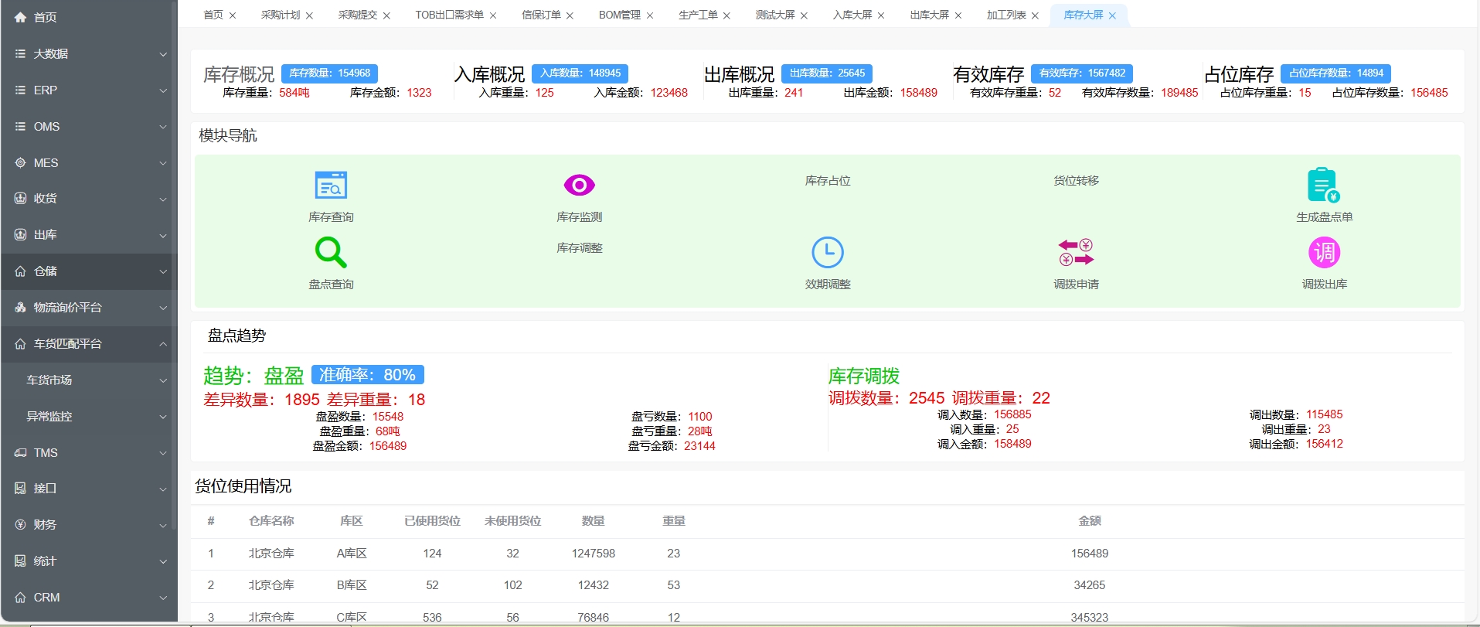Click the 金额 column header

(1089, 521)
